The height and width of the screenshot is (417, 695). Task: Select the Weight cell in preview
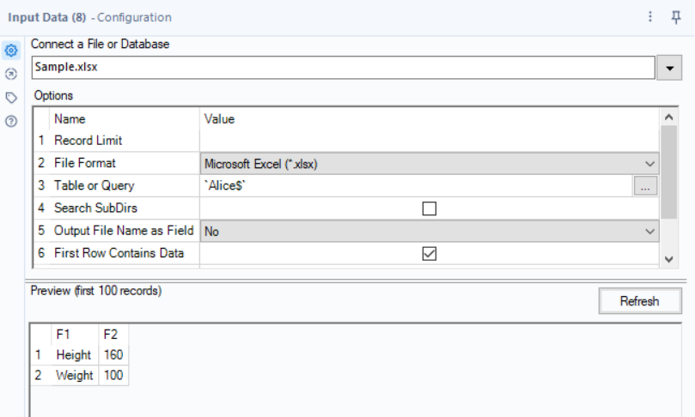74,376
